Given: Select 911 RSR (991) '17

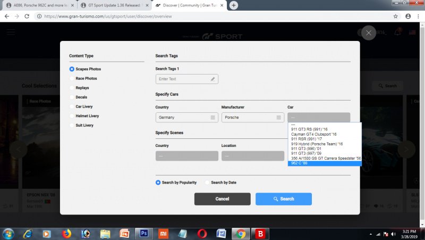Looking at the screenshot, I should tap(325, 139).
